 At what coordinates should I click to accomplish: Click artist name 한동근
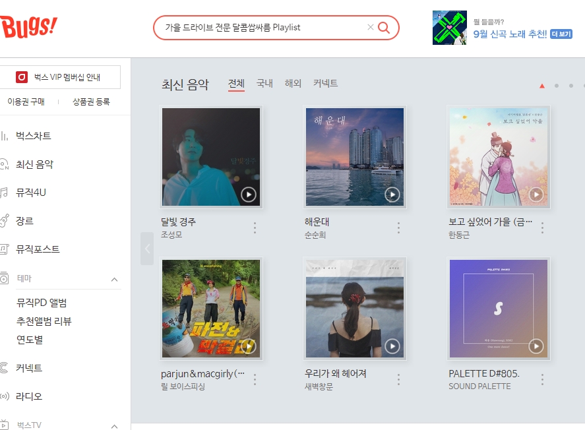[459, 235]
